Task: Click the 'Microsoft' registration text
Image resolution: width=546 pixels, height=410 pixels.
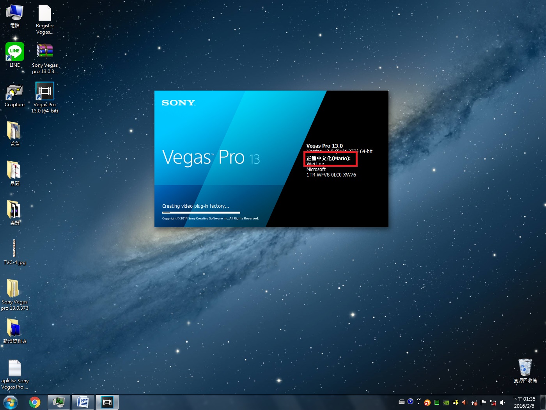Action: tap(316, 169)
